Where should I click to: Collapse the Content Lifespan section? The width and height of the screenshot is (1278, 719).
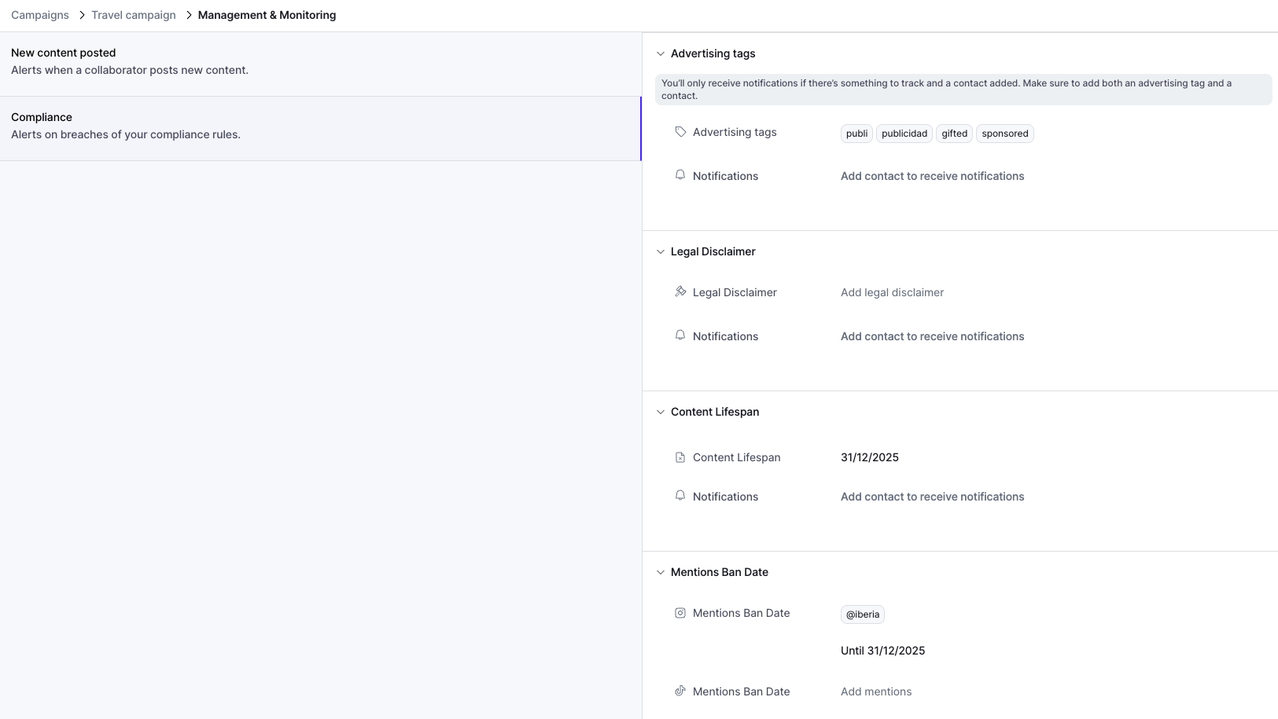point(661,412)
